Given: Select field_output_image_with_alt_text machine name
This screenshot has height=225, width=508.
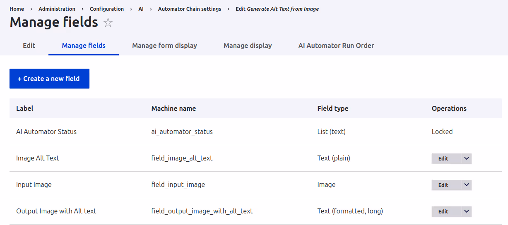Looking at the screenshot, I should coord(202,211).
